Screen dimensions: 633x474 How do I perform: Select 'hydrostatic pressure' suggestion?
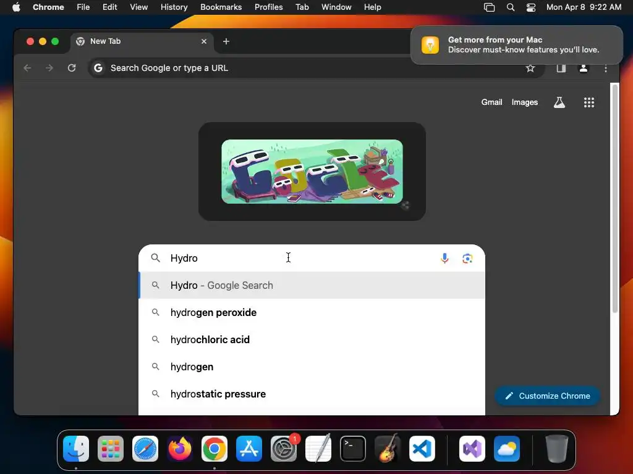click(312, 394)
